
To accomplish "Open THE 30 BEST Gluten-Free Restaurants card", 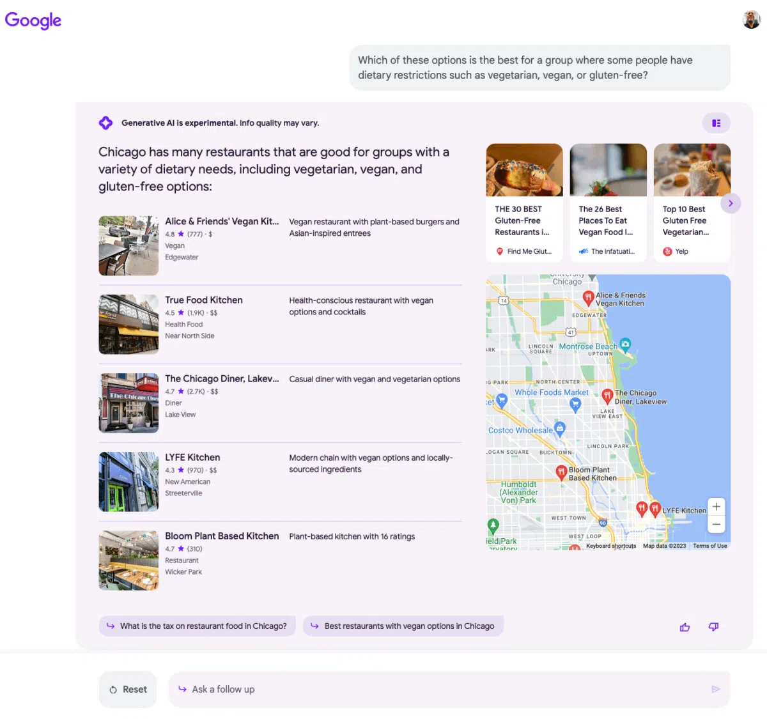I will (x=524, y=203).
